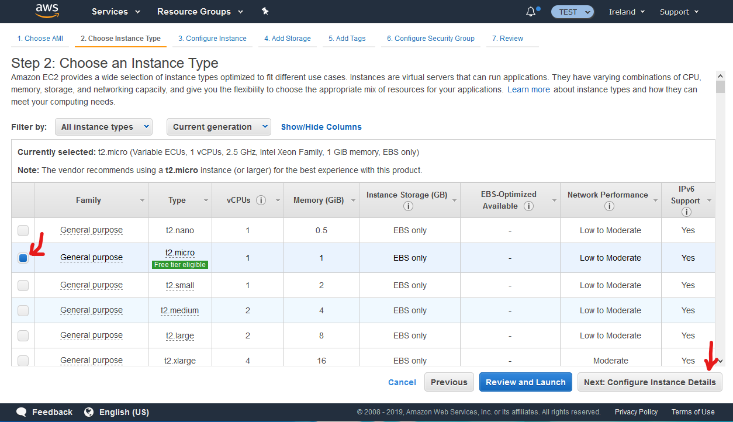Go to the 1. Choose AMI step
The height and width of the screenshot is (422, 733).
coord(40,39)
